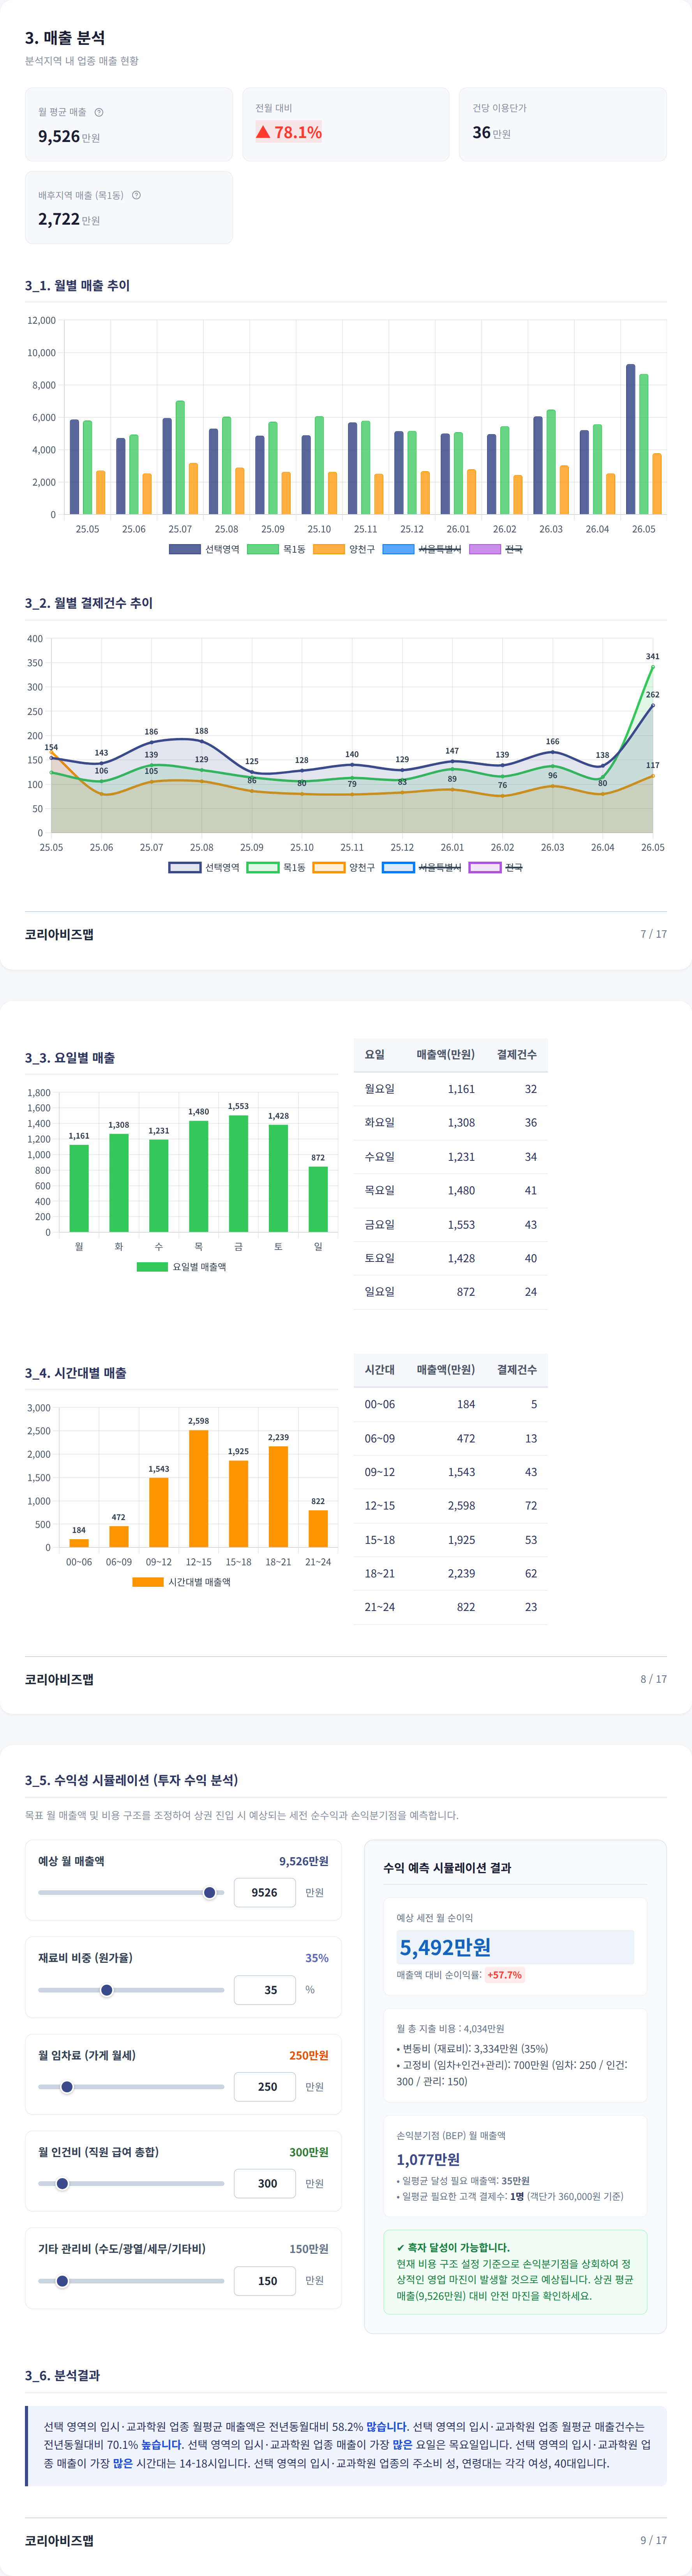
Task: Click the 일요일 row in weekday table
Action: click(450, 1292)
